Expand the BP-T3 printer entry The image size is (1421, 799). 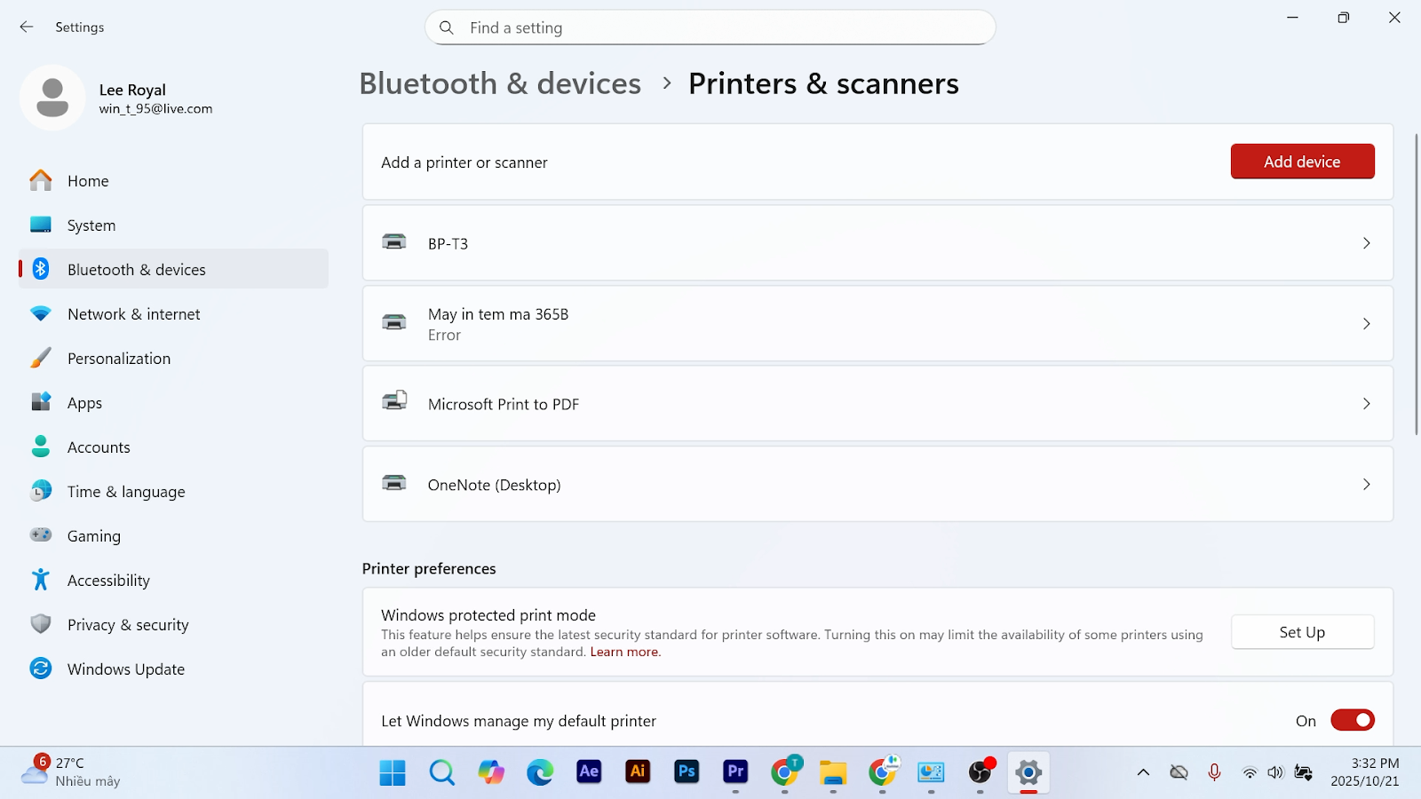tap(877, 243)
